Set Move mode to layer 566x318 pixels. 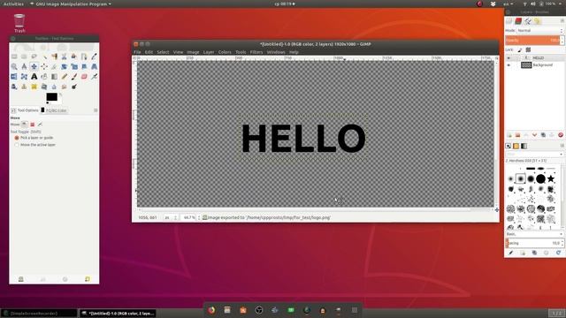[24, 125]
